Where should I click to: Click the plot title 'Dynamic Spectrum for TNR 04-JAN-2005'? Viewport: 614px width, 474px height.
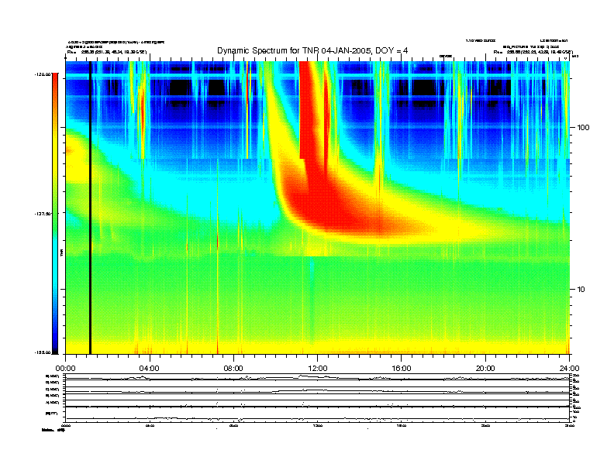312,50
